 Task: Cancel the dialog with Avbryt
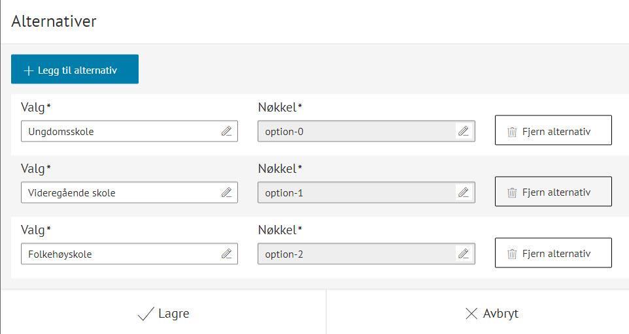tap(491, 314)
